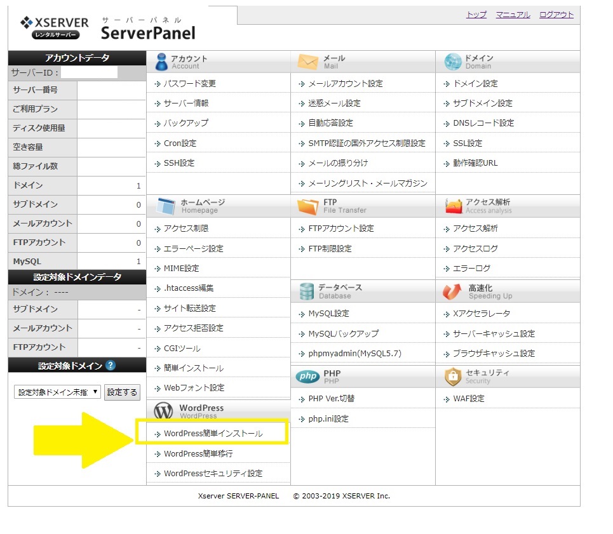Open MIME設定

(182, 269)
